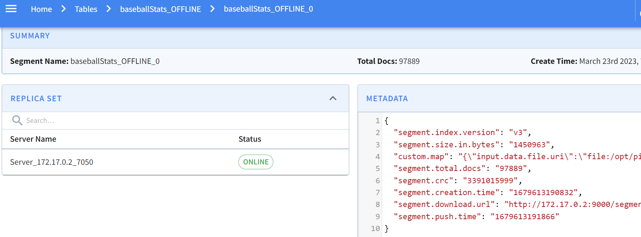Click the SUMMARY section header
This screenshot has width=641, height=237.
30,36
